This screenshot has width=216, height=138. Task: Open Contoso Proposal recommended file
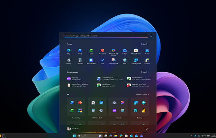point(106,78)
